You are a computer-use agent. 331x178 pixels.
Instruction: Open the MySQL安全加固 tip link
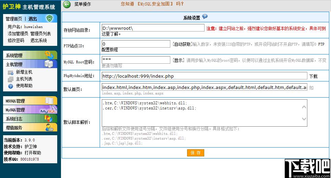[155, 4]
